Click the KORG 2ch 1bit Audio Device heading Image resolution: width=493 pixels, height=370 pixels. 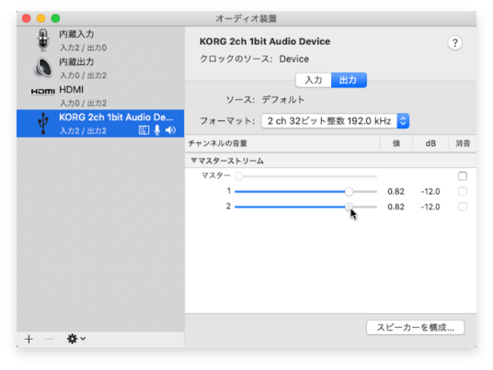265,41
